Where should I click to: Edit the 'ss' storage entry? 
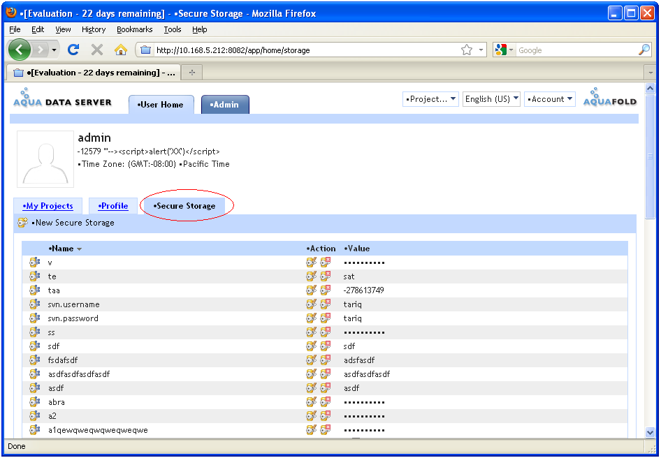click(x=311, y=332)
